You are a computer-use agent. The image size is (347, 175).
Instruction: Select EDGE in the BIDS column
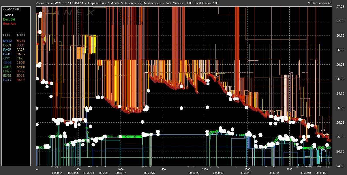pos(7,76)
